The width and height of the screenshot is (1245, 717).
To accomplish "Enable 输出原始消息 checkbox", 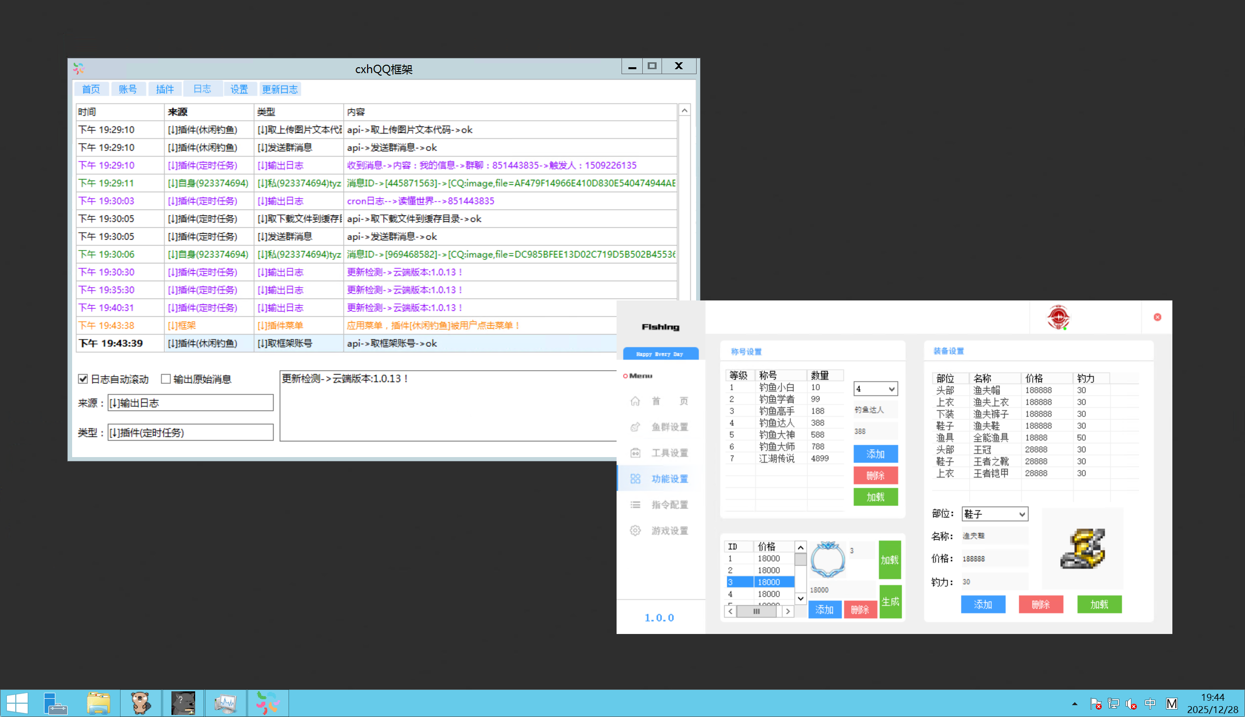I will point(166,379).
